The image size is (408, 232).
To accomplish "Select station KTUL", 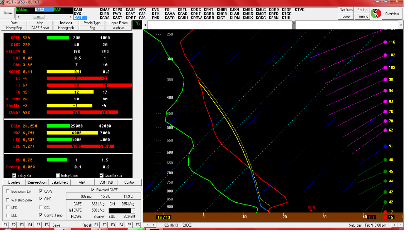I will pyautogui.click(x=287, y=18).
